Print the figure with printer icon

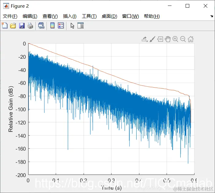point(30,26)
